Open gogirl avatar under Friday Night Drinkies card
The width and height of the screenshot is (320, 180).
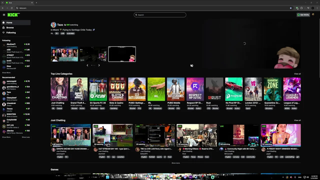(263, 149)
